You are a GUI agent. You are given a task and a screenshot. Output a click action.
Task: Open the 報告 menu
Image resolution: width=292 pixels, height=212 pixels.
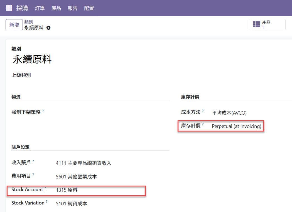73,8
